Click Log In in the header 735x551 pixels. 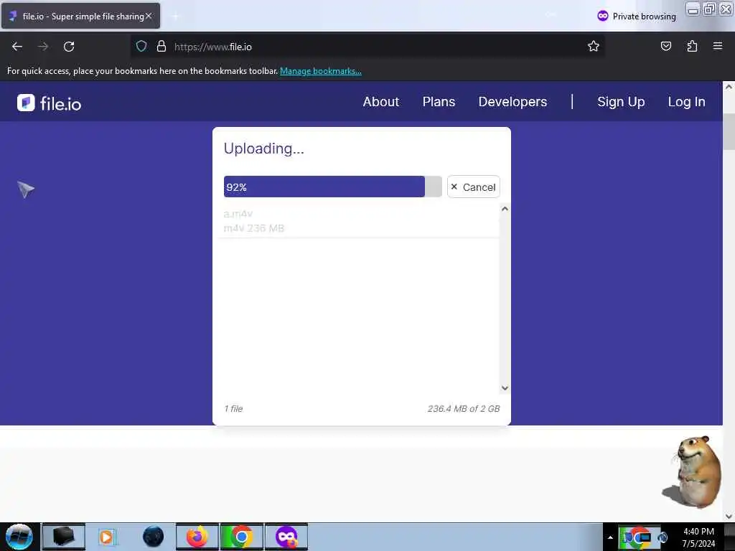(686, 102)
